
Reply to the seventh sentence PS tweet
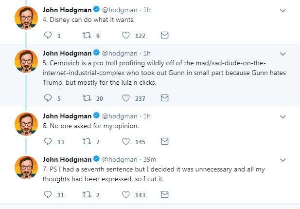48,195
